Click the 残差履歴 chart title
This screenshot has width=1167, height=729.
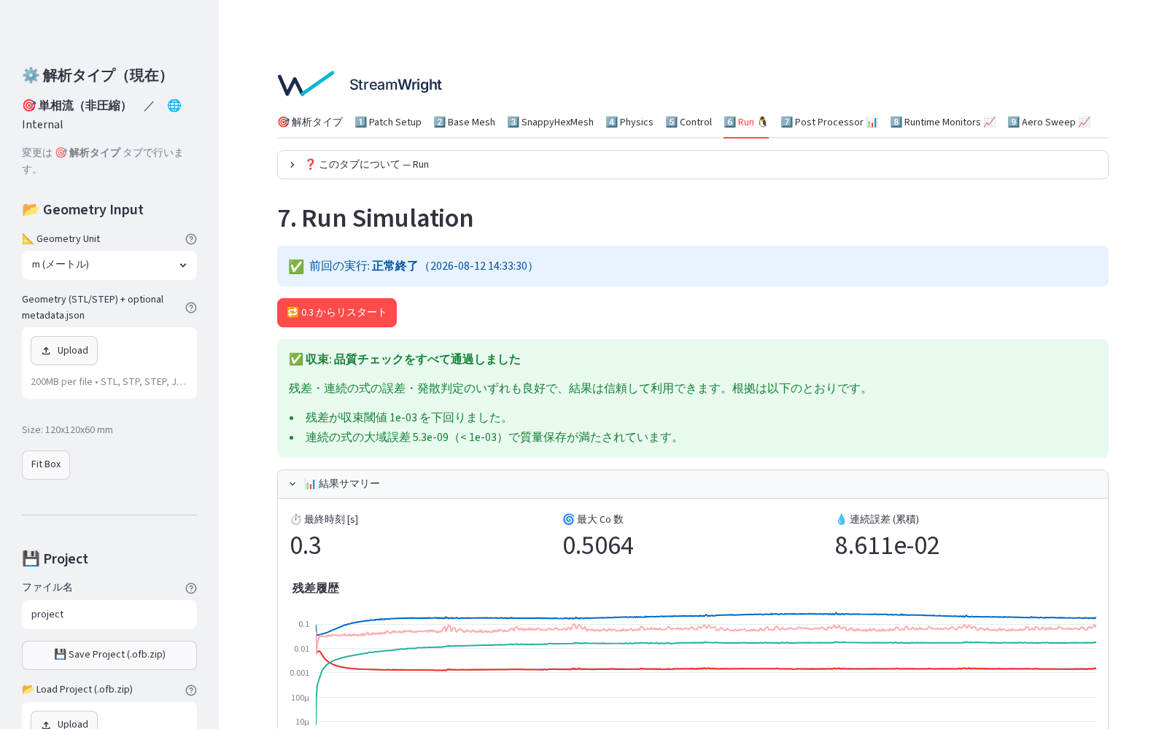point(316,588)
